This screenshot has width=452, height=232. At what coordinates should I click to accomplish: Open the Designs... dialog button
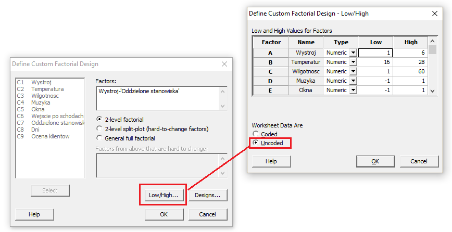tap(208, 196)
